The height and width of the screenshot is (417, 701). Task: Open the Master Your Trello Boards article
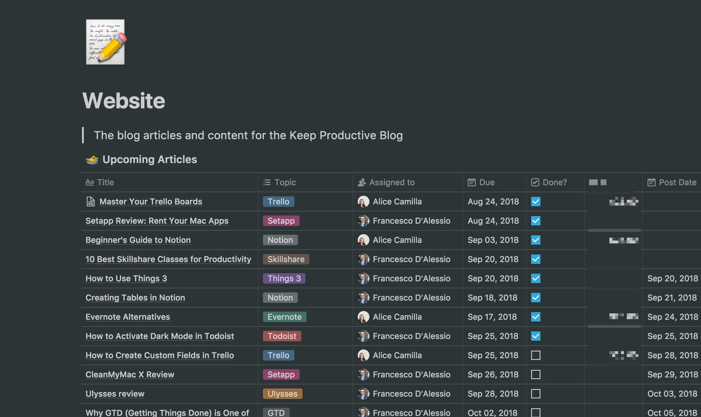pyautogui.click(x=151, y=202)
